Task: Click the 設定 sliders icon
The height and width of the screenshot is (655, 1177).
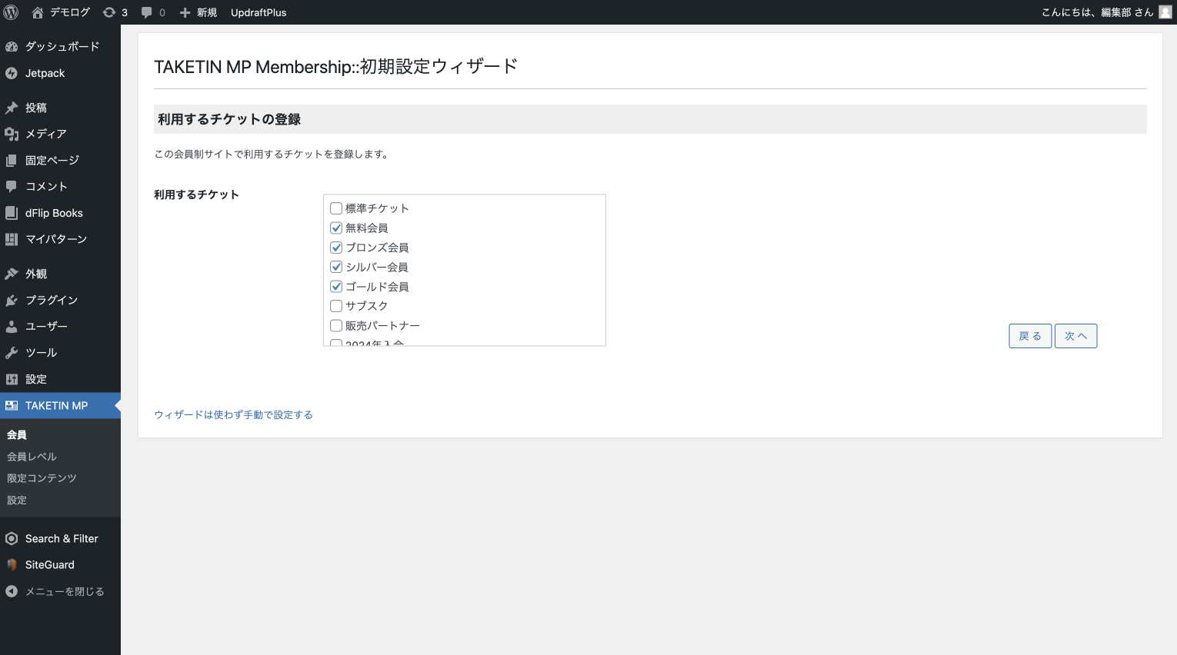Action: pyautogui.click(x=12, y=379)
